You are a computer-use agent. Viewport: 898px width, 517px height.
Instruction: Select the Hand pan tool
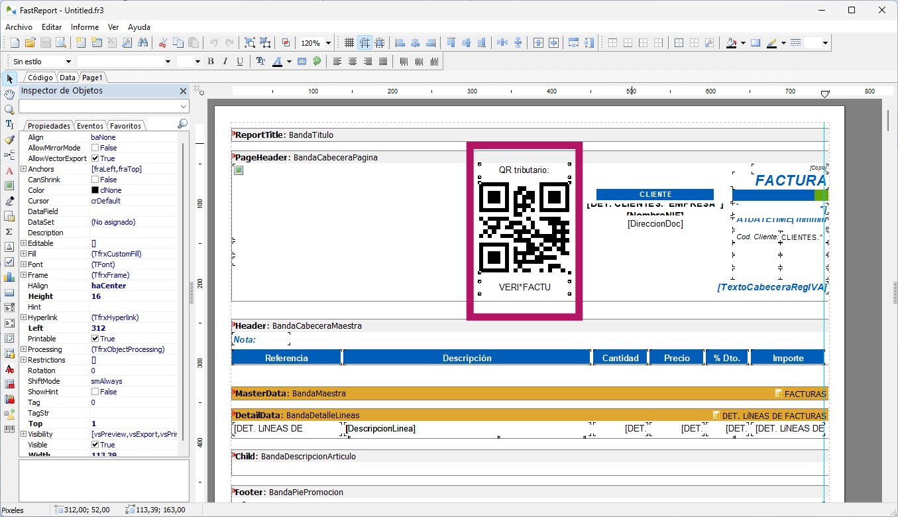[9, 94]
